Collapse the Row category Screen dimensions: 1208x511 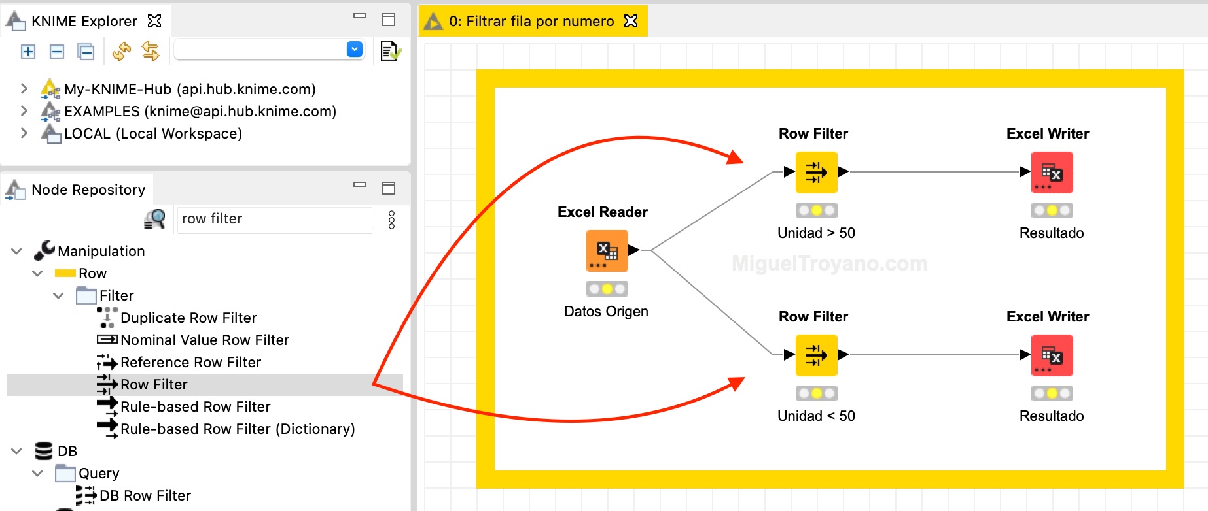point(37,273)
